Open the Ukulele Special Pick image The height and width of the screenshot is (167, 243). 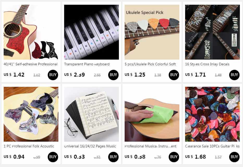click(152, 32)
